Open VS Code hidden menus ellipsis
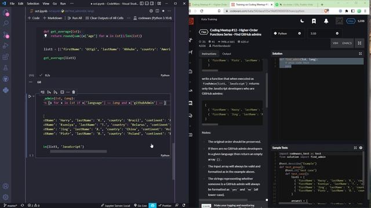 click(x=72, y=3)
